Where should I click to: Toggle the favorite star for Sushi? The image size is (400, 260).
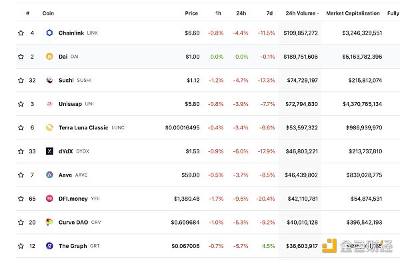(x=21, y=80)
